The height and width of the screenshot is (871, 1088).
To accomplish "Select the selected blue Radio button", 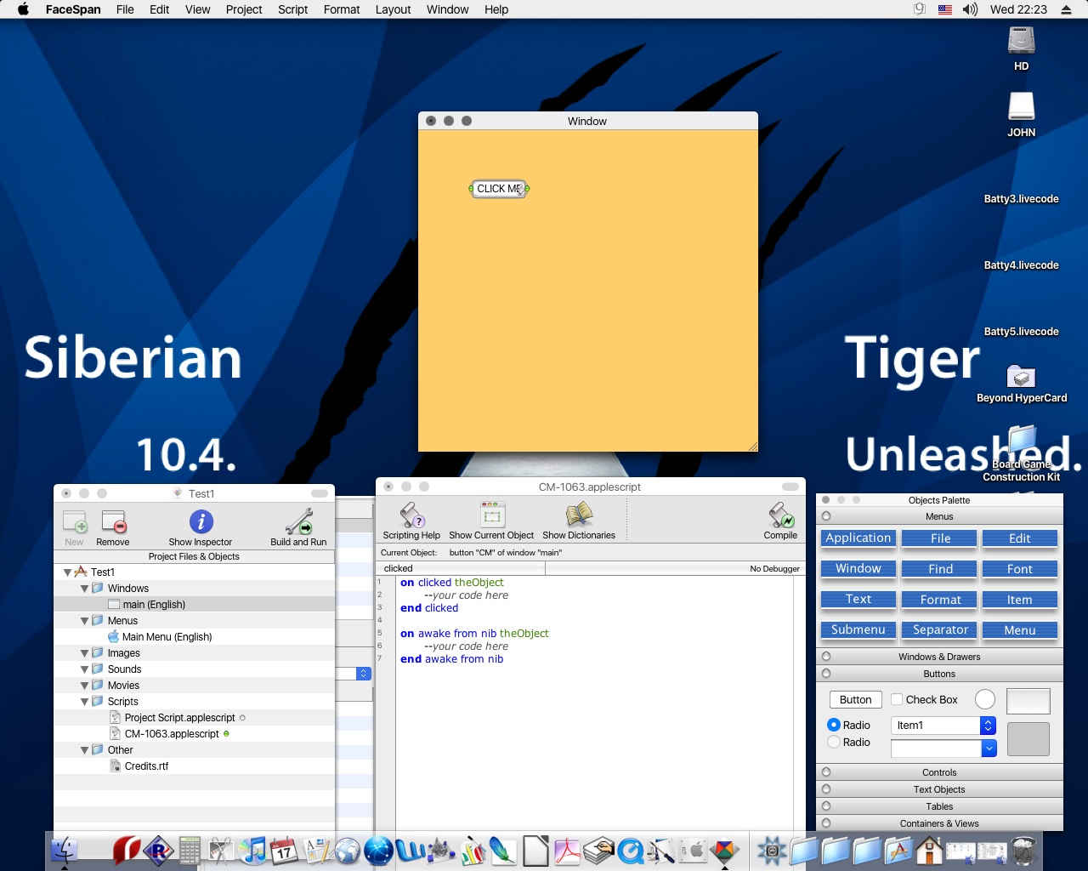I will tap(834, 725).
